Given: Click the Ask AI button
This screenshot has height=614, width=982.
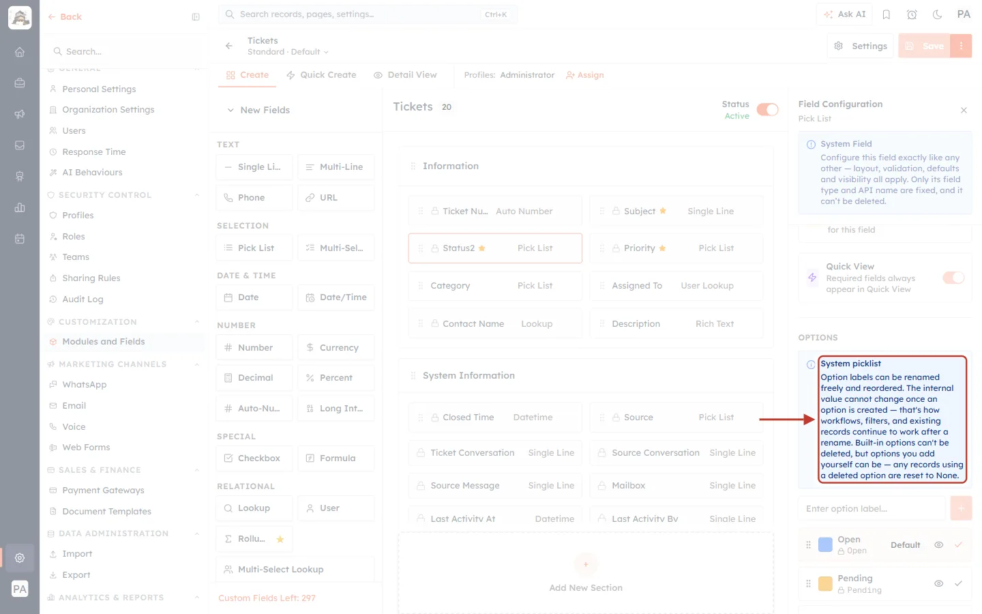Looking at the screenshot, I should click(845, 14).
